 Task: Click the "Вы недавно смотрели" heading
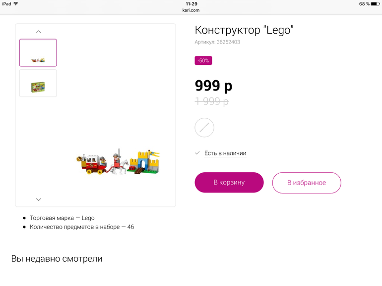tap(57, 258)
